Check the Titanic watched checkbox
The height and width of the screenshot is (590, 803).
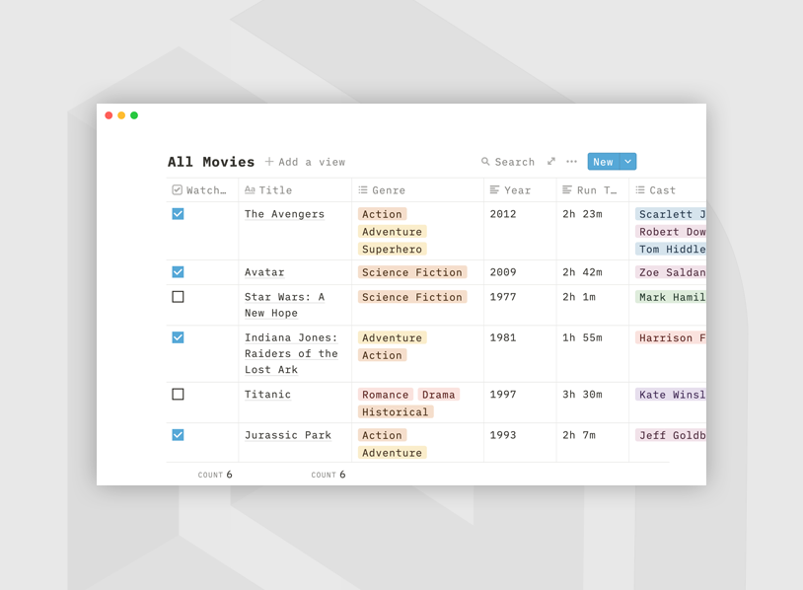(178, 395)
